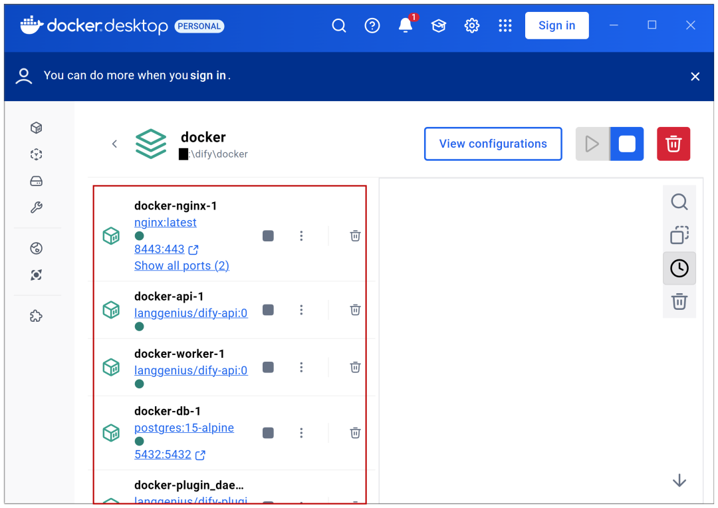Delete the docker-db-1 container
Viewport: 718px width, 508px height.
pyautogui.click(x=355, y=433)
